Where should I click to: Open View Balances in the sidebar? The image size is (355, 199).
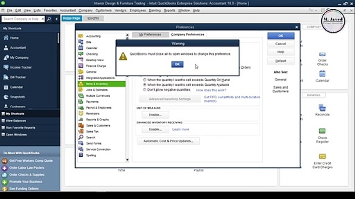coord(16,121)
